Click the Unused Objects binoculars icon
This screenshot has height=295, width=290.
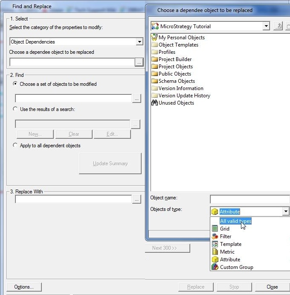click(154, 103)
